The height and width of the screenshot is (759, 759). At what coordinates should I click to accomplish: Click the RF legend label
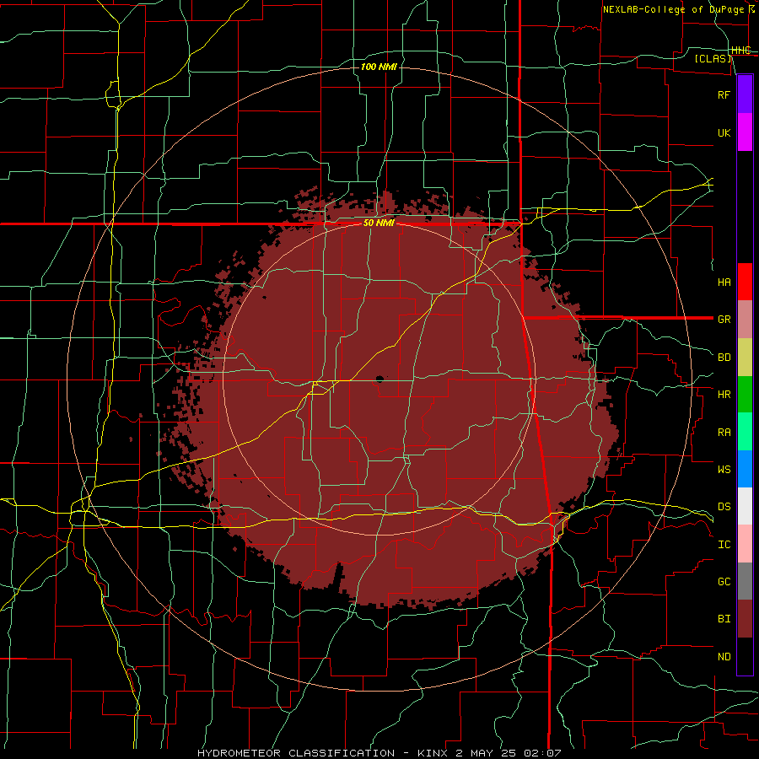[724, 94]
